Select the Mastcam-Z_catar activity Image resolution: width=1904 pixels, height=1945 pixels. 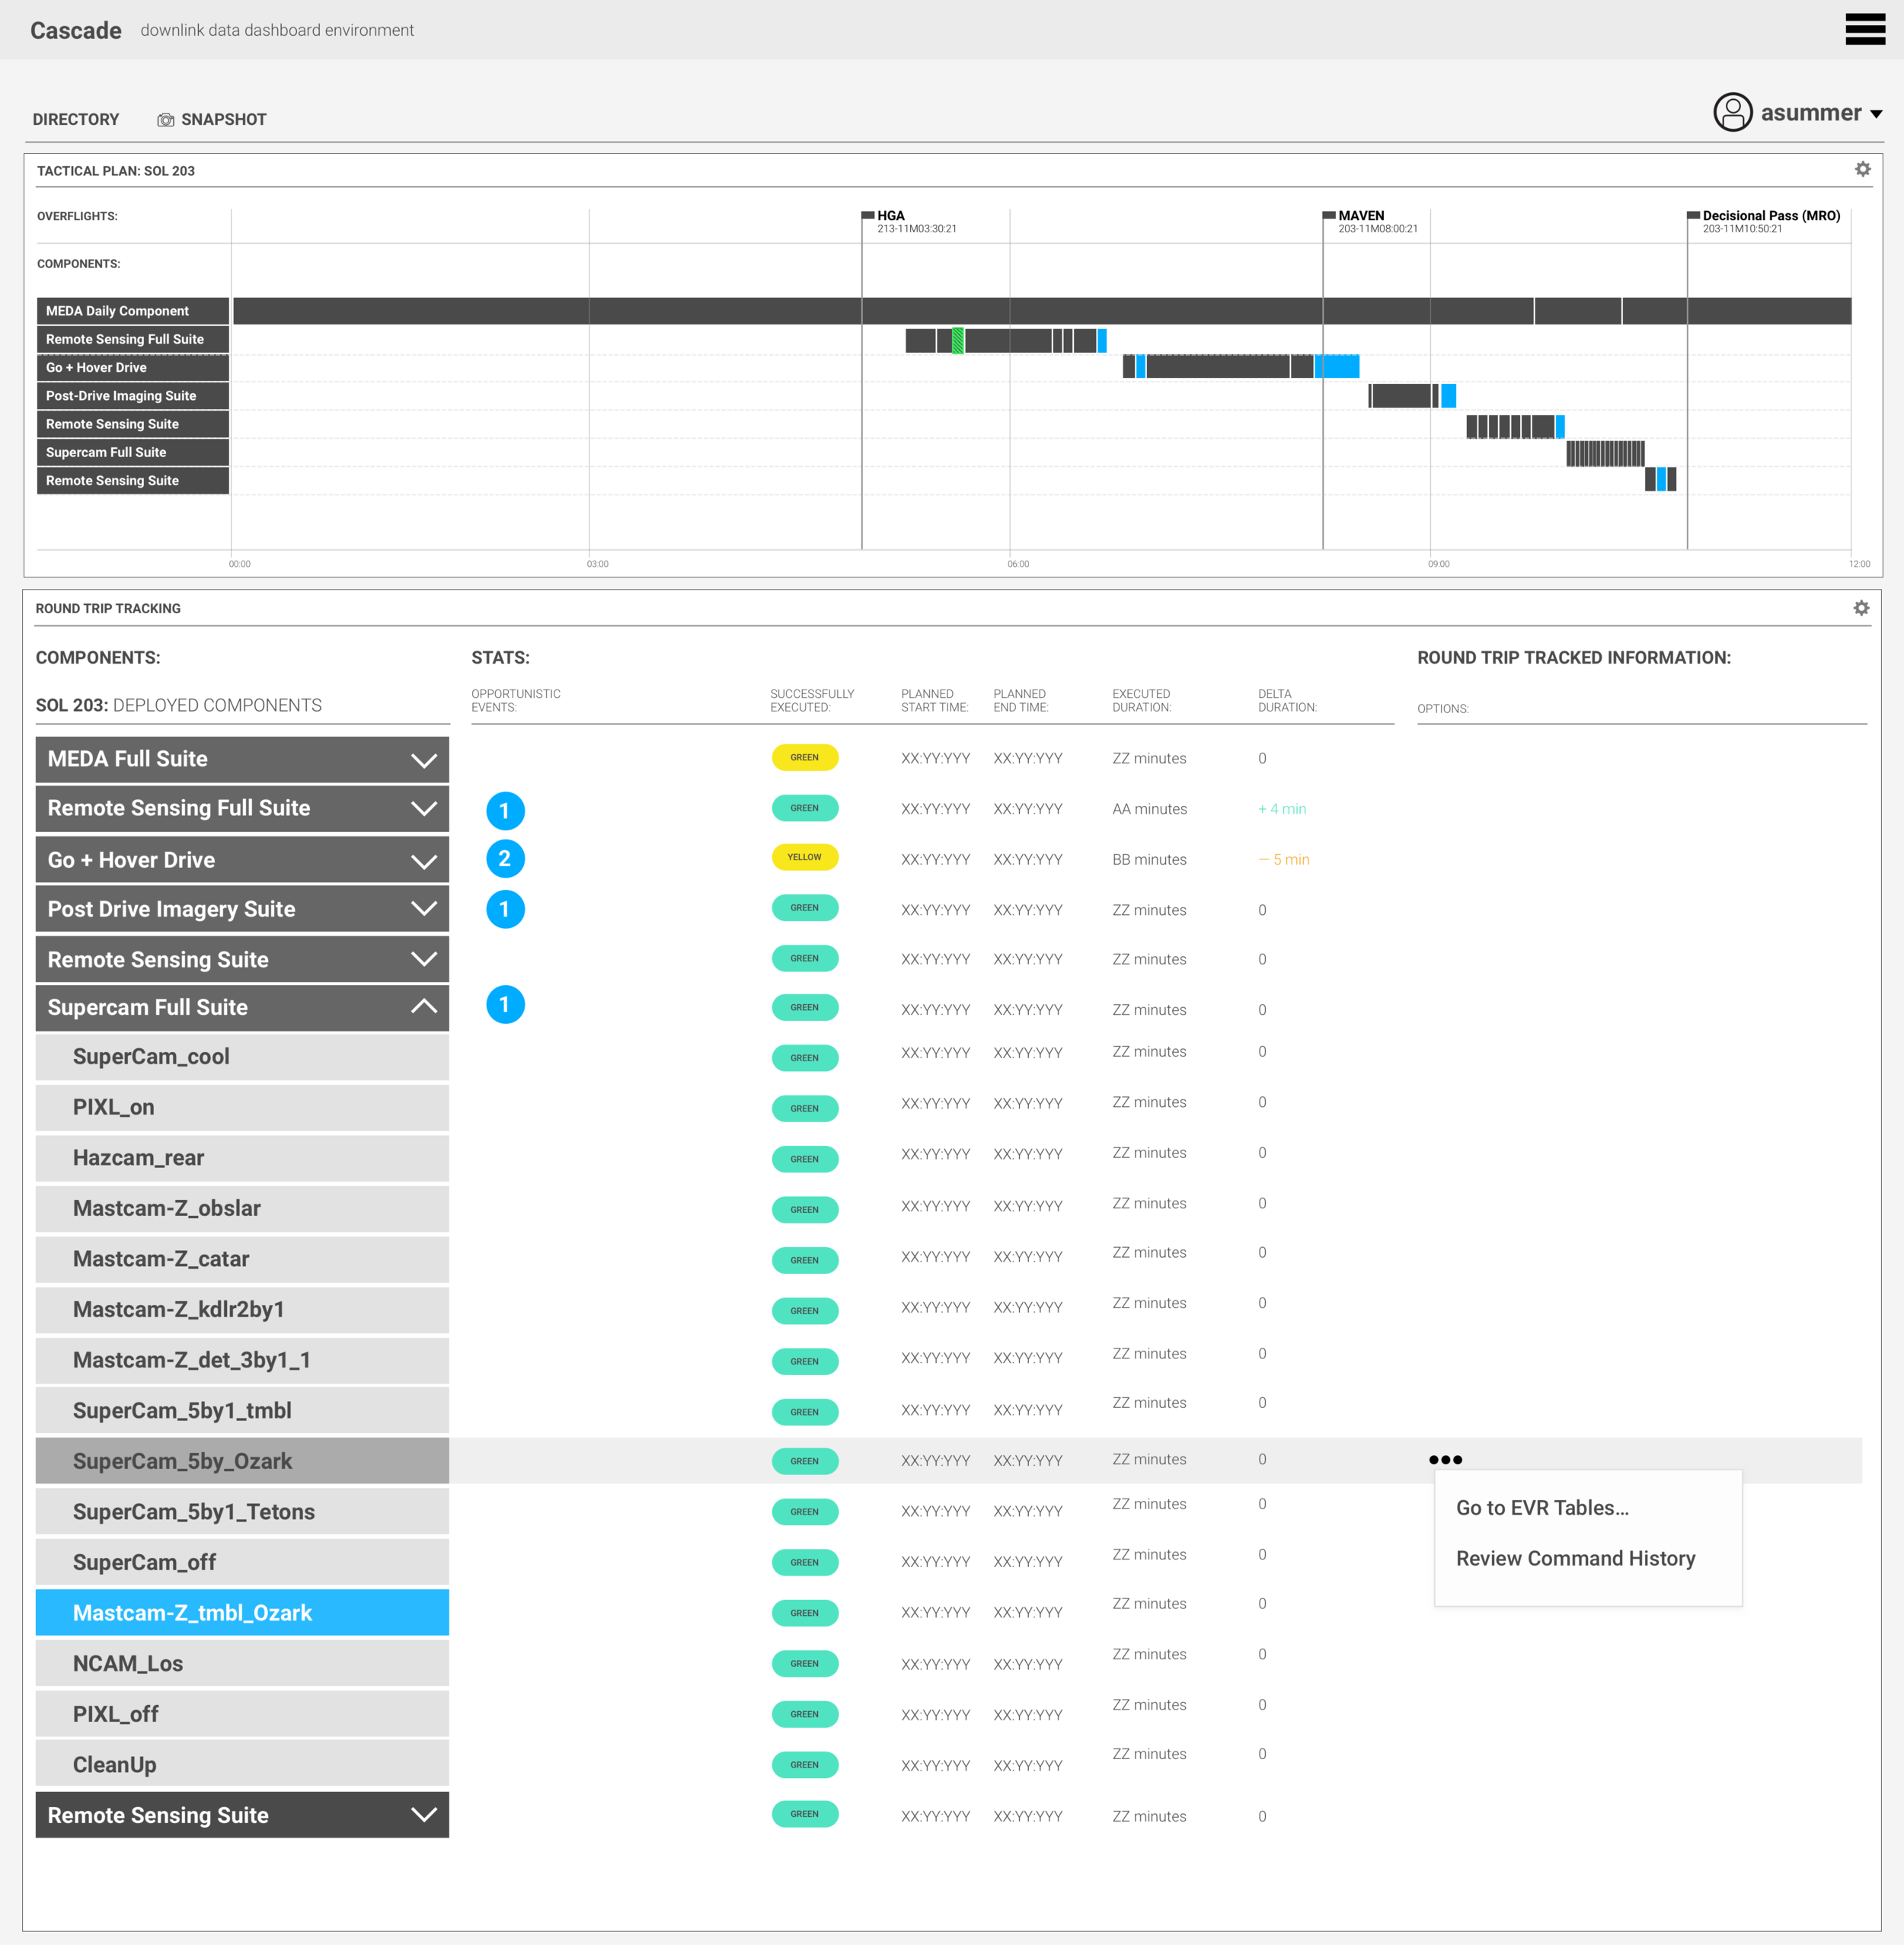242,1259
